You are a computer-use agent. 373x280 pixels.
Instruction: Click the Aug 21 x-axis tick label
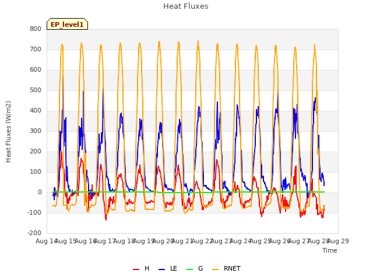point(182,241)
